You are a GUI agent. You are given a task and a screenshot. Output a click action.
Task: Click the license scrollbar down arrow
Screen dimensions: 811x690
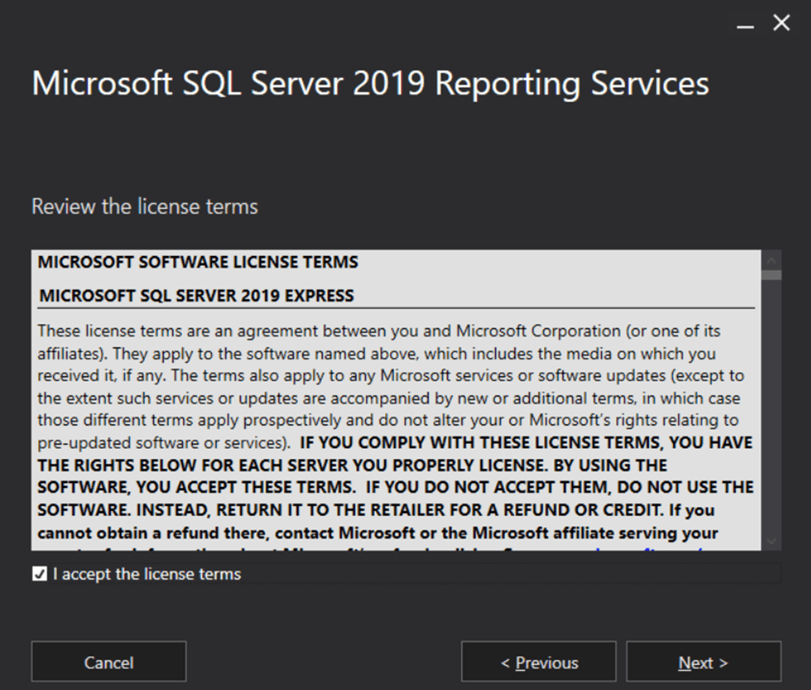click(x=773, y=541)
